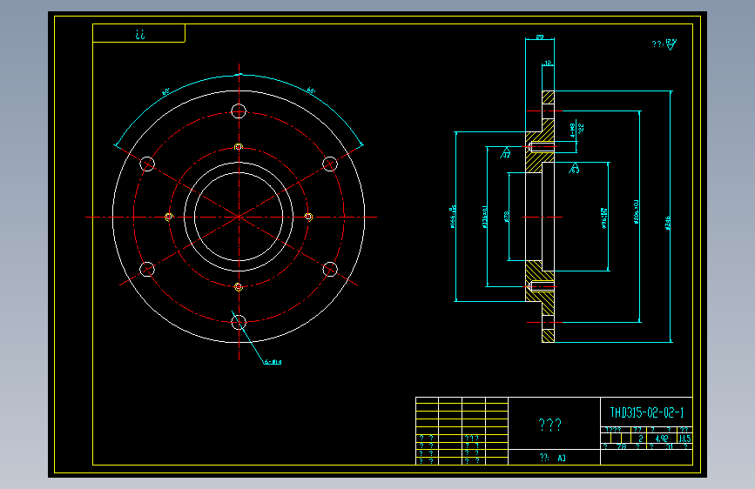Click the ø206 bolt circle dimension text
755x489 pixels.
636,211
